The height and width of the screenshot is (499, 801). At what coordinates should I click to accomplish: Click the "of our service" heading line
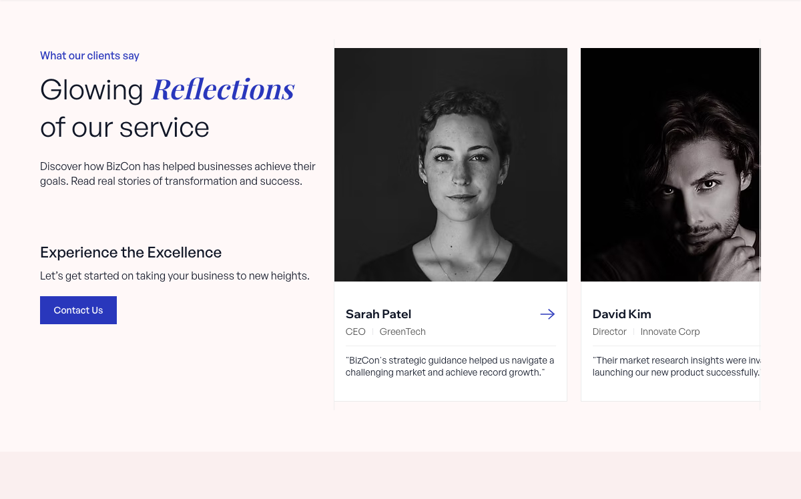[x=125, y=127]
